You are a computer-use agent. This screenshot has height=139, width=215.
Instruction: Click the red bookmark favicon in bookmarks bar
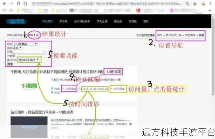pos(138,10)
